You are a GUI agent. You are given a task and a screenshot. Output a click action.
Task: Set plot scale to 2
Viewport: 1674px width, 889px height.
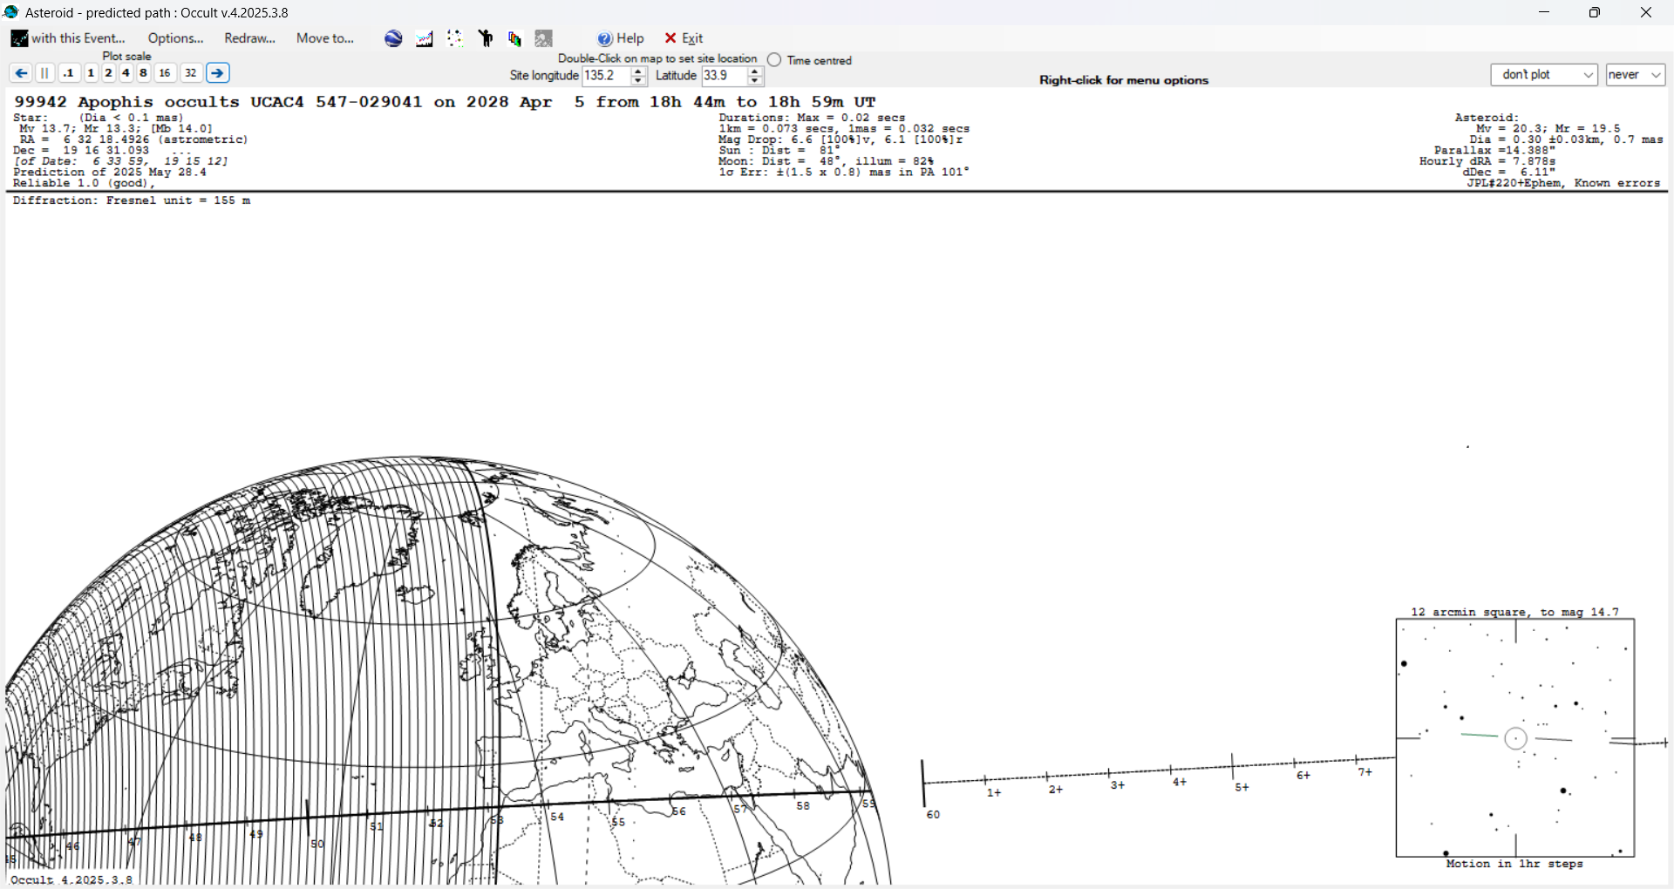[x=109, y=73]
